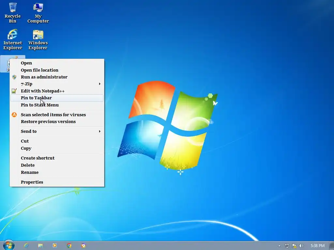Open the folder icon on the taskbar
This screenshot has width=334, height=250.
40,245
